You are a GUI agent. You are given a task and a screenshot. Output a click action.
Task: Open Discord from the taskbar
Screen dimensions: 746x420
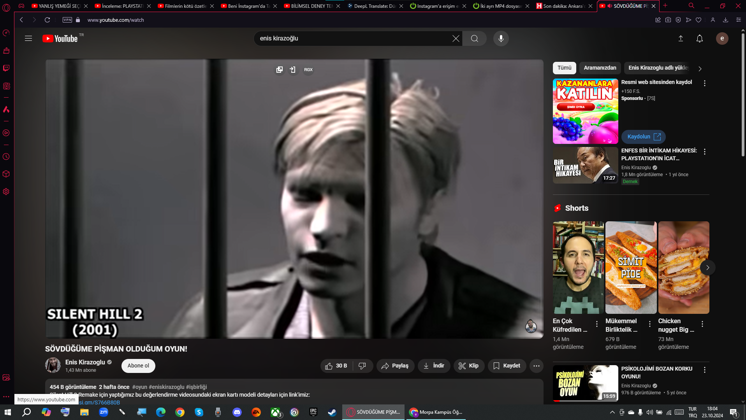click(237, 412)
